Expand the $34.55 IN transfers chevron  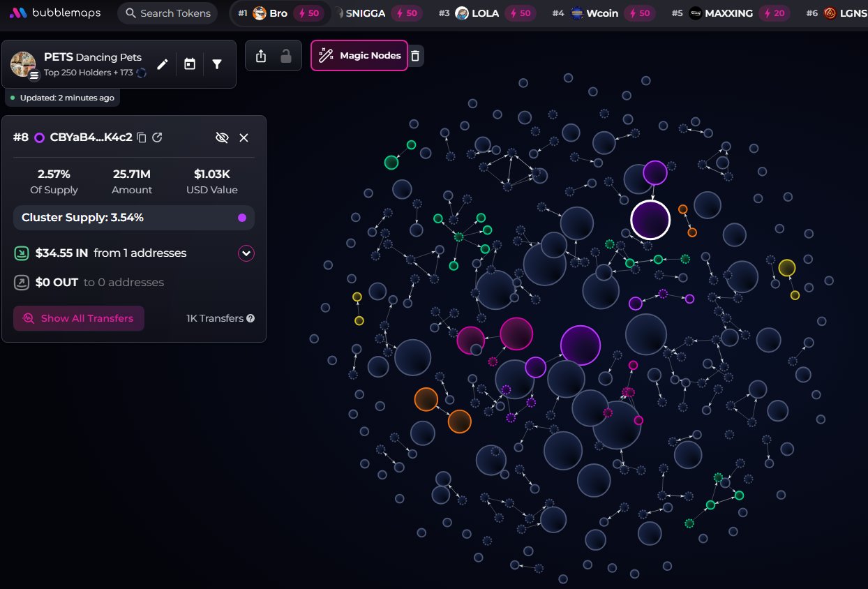(x=246, y=253)
